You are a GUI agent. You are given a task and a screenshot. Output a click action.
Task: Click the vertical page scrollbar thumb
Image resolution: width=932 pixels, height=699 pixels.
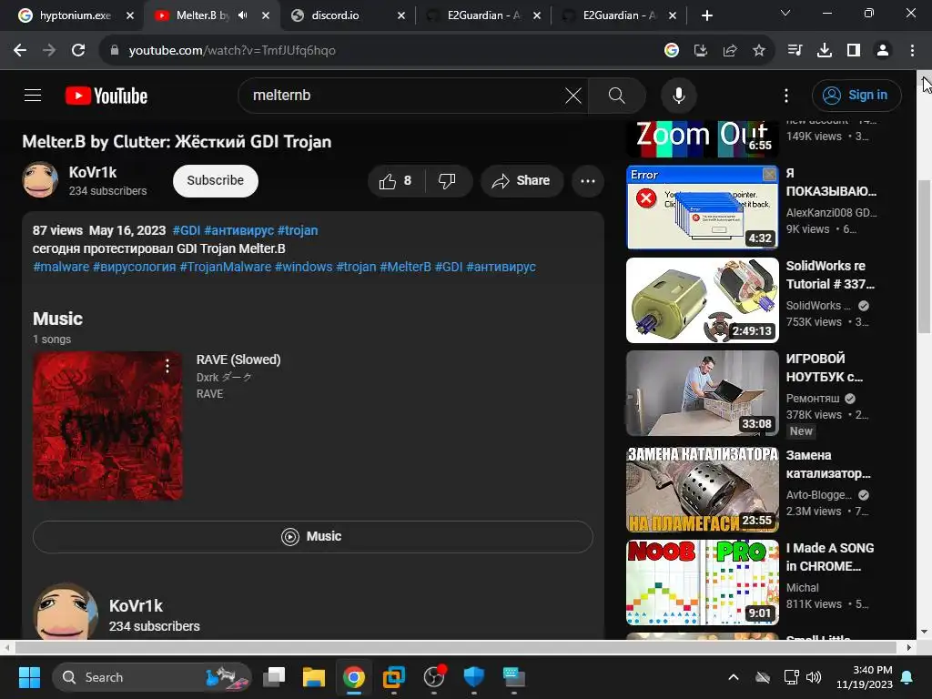tap(924, 256)
